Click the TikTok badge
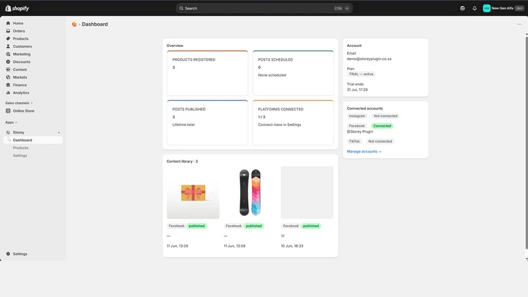Screen dimensions: 528x297 [x=354, y=141]
